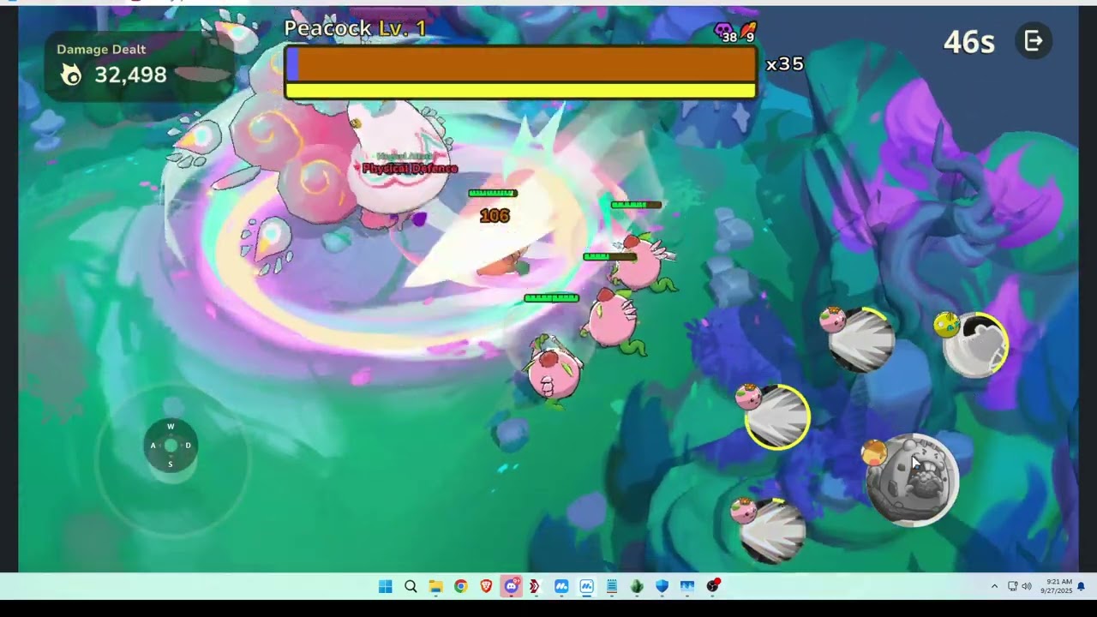
Task: Tap the A key on the joystick
Action: tap(153, 446)
